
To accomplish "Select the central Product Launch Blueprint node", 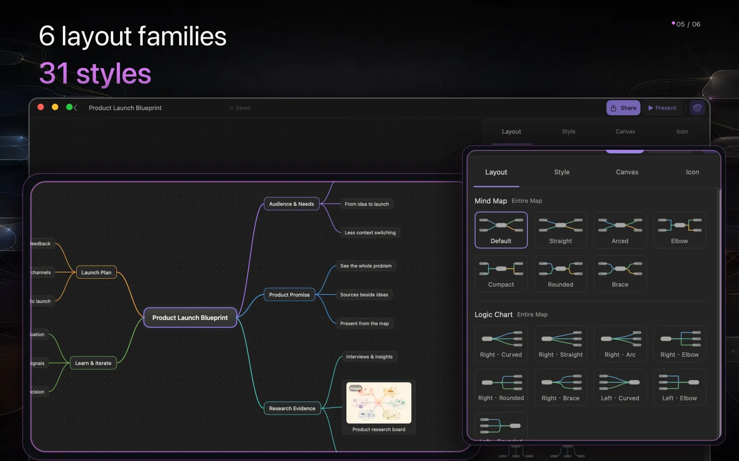I will pyautogui.click(x=190, y=318).
